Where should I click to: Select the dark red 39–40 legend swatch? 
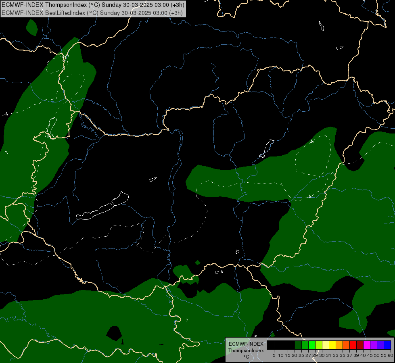tap(360, 345)
